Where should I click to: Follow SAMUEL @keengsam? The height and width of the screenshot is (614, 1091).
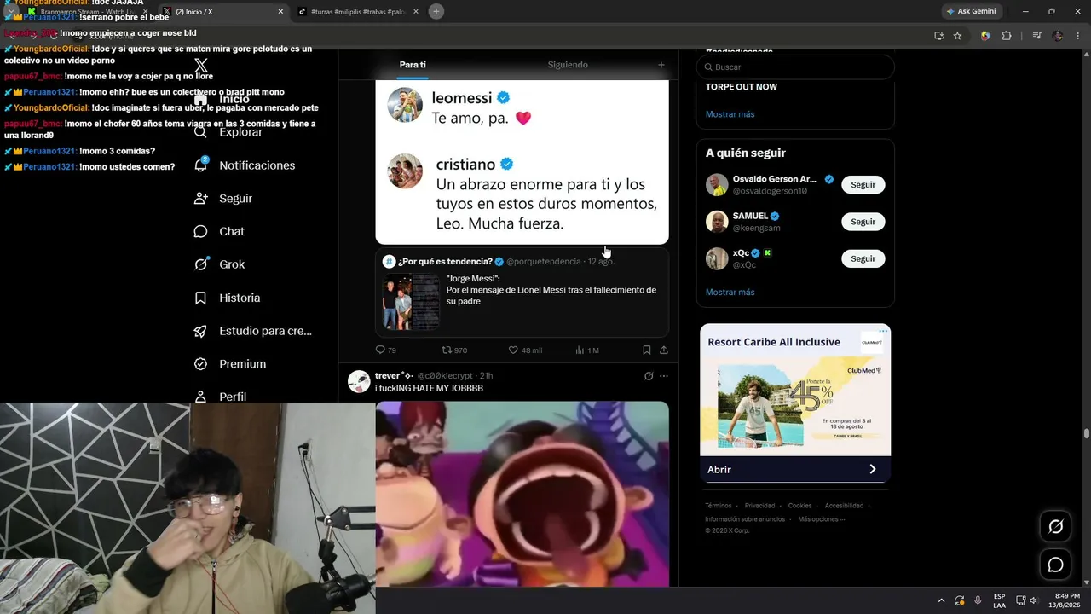[863, 222]
